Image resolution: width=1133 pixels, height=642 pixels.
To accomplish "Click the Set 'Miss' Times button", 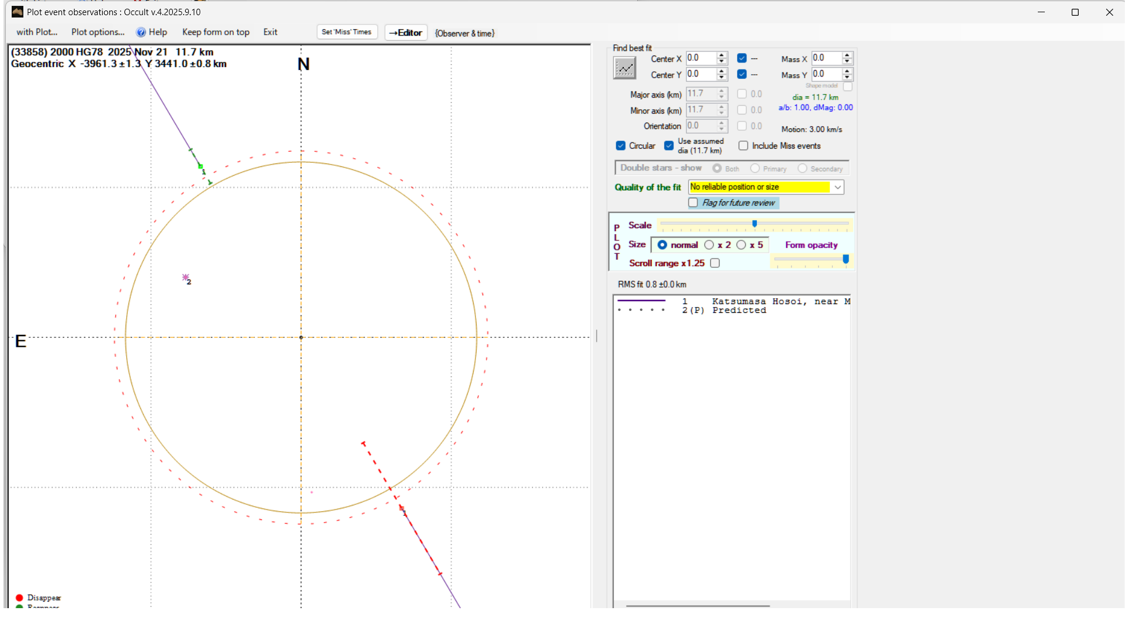I will click(x=346, y=32).
